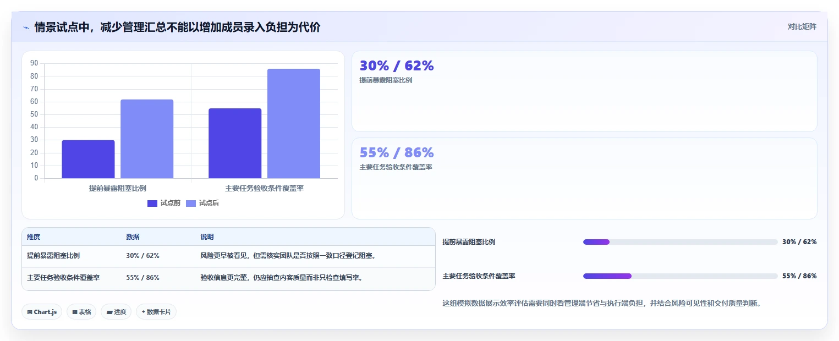Click the note starting 风险更早被看见
The width and height of the screenshot is (839, 341).
[288, 256]
